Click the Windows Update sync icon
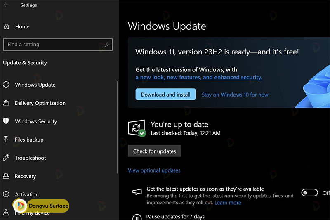The width and height of the screenshot is (330, 220). tap(6, 85)
